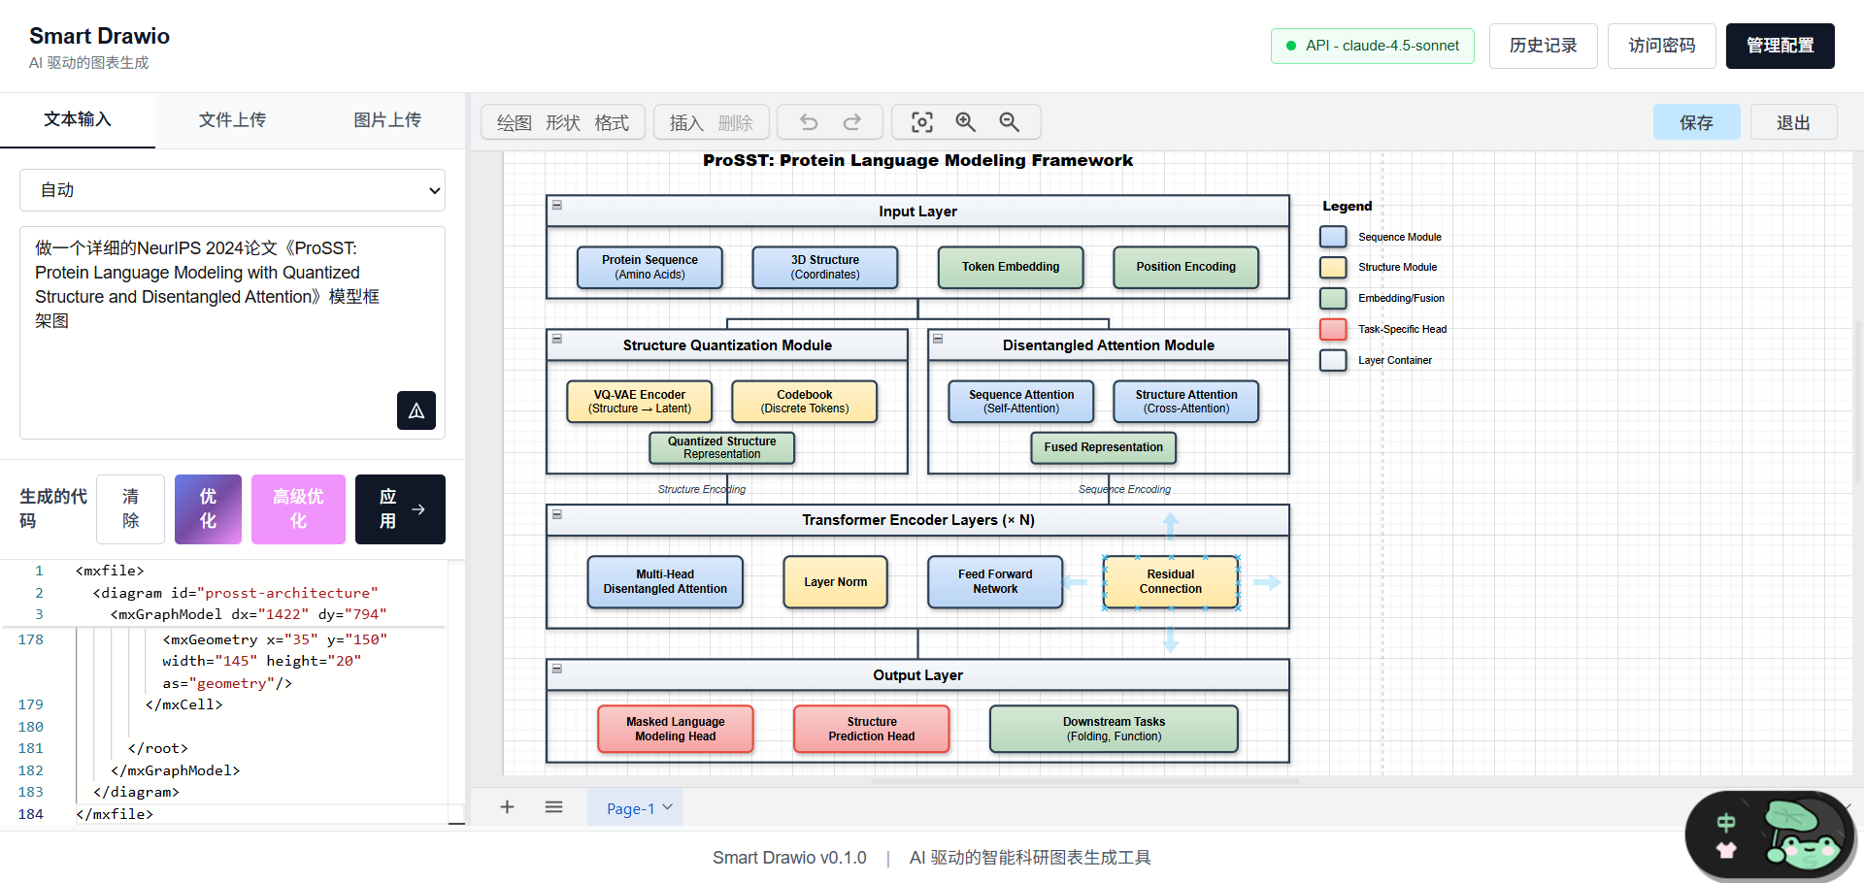
Task: Collapse the Disentangled Attention Module container
Action: point(938,340)
